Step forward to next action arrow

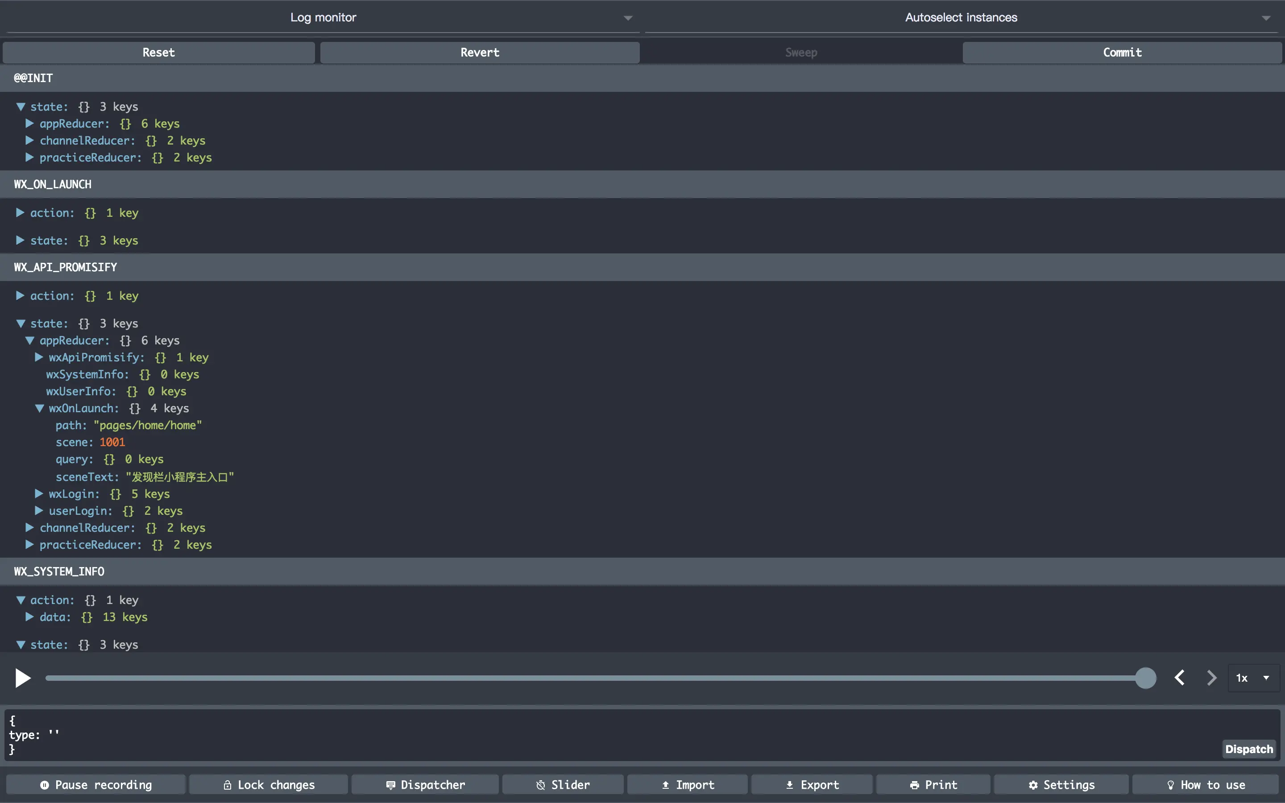pos(1211,678)
